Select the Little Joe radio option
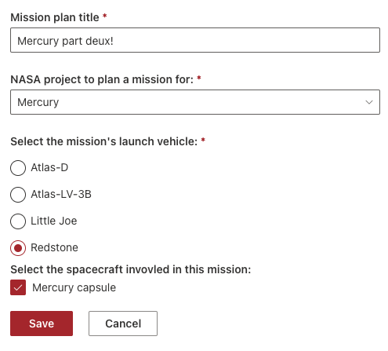 tap(18, 221)
